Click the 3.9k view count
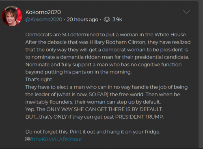The image size is (203, 149). (x=117, y=19)
